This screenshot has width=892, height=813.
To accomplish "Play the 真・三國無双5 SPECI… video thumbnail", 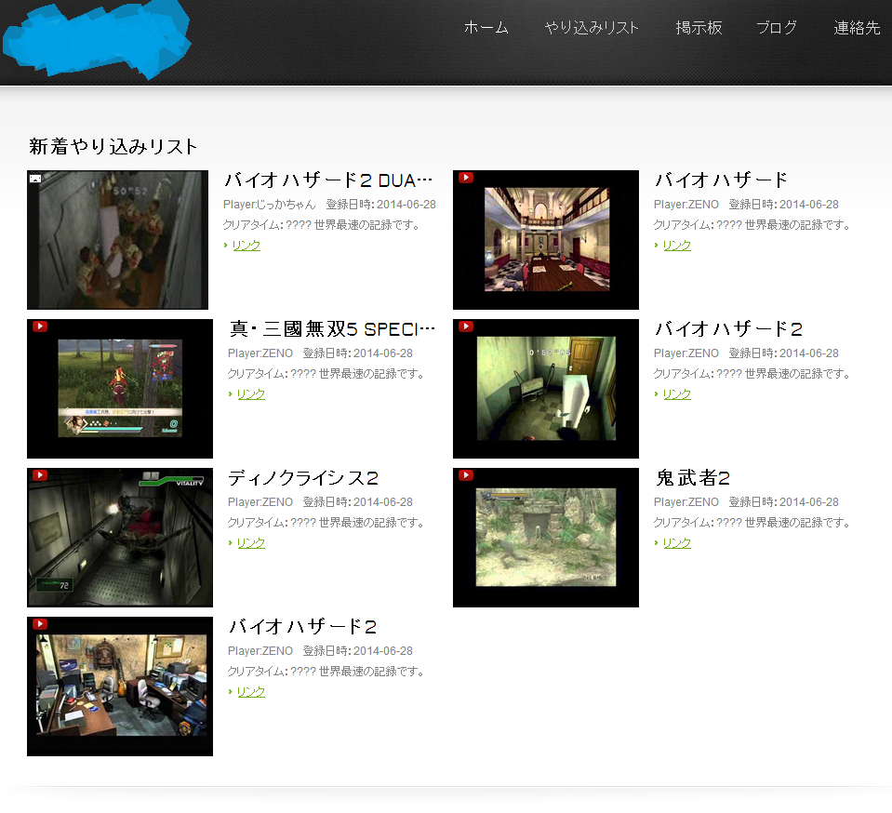I will (x=120, y=389).
